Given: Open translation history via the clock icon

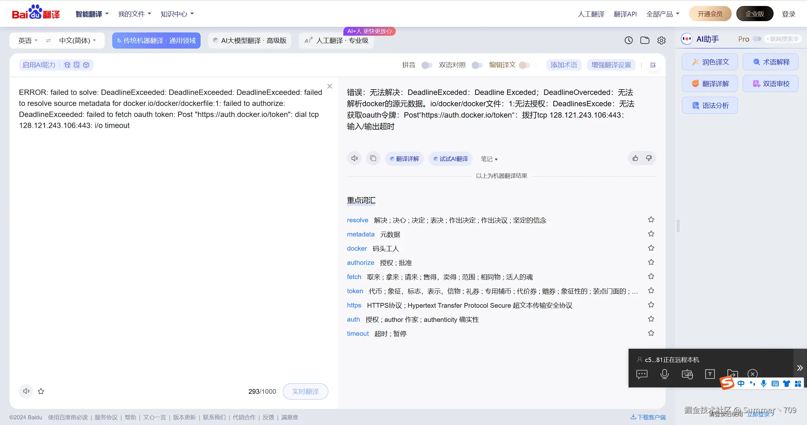Looking at the screenshot, I should (x=628, y=40).
